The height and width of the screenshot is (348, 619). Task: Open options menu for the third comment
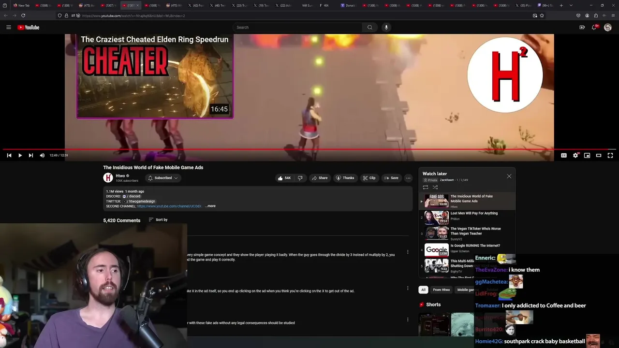408,319
